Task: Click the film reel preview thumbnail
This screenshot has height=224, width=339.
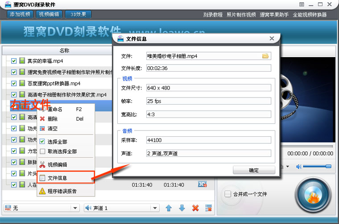Action: coord(308,99)
